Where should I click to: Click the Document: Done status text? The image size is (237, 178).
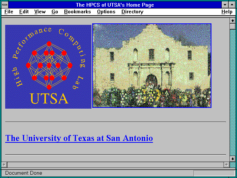click(x=24, y=173)
